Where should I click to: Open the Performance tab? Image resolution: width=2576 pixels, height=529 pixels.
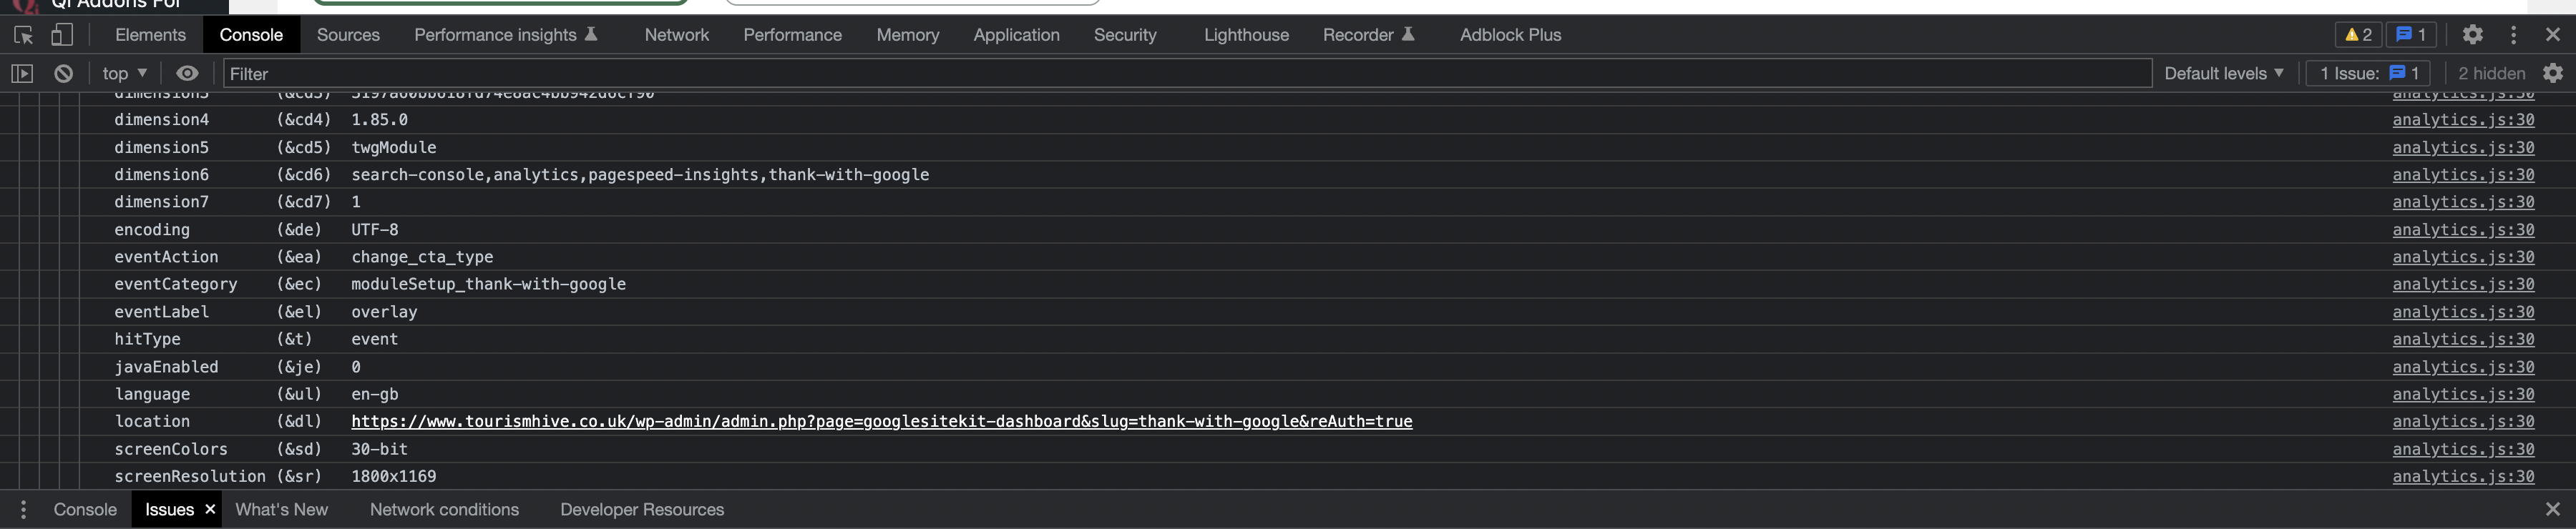[x=792, y=35]
